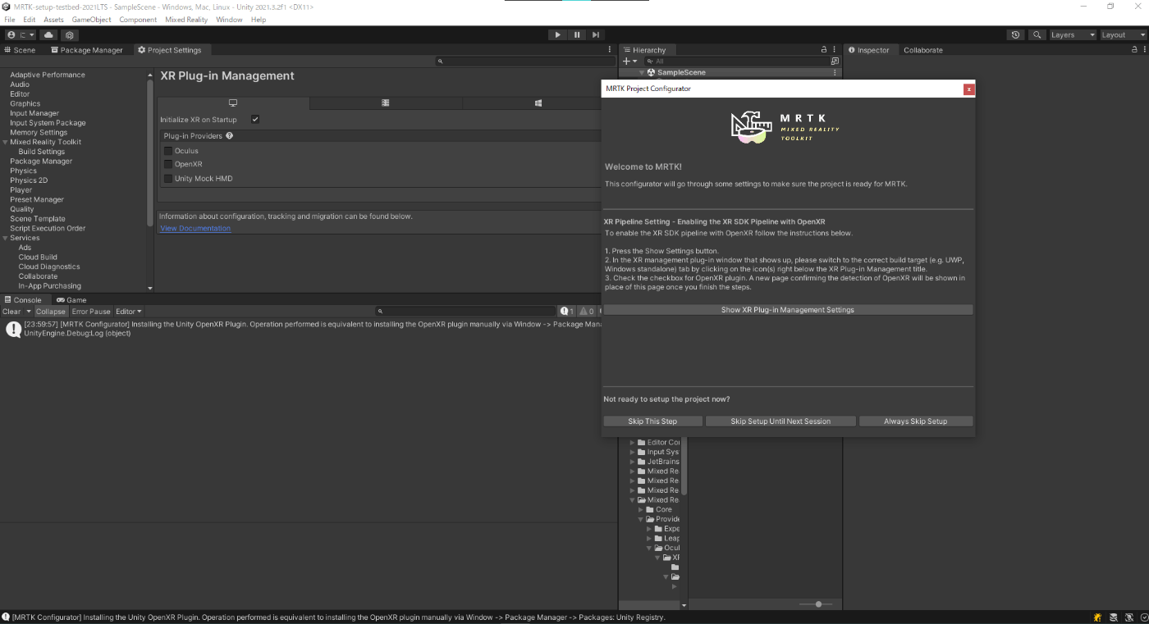The width and height of the screenshot is (1149, 624).
Task: Click the Hierarchy add object plus icon
Action: [x=625, y=61]
